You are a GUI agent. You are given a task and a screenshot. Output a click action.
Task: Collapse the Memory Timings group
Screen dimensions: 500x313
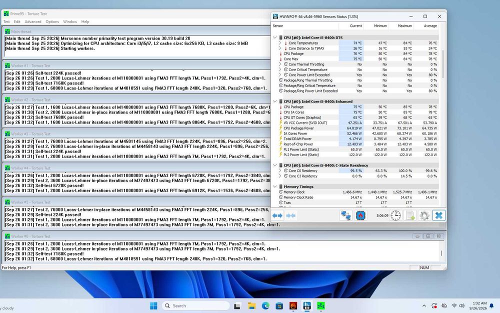point(275,187)
